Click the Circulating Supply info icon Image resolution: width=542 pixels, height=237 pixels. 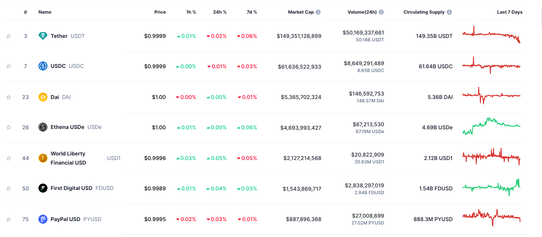pyautogui.click(x=449, y=12)
